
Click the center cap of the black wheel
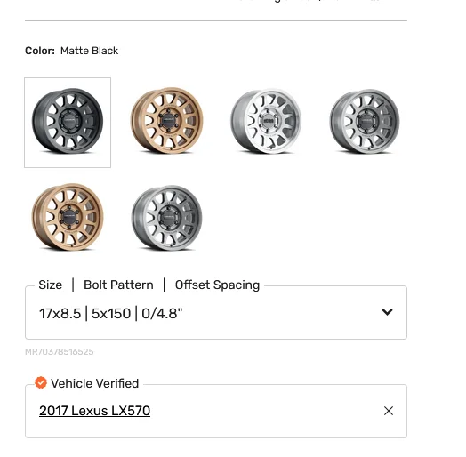pyautogui.click(x=69, y=121)
